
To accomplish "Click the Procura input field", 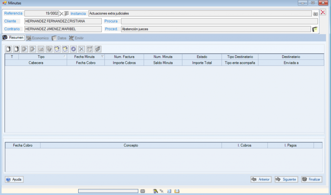I will pos(219,21).
